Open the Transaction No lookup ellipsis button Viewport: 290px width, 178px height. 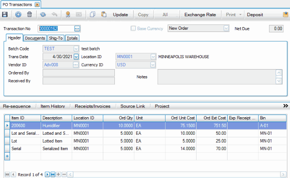pyautogui.click(x=77, y=28)
